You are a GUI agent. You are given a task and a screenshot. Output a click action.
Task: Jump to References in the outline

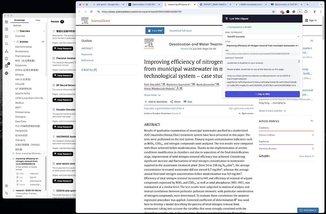[88, 60]
